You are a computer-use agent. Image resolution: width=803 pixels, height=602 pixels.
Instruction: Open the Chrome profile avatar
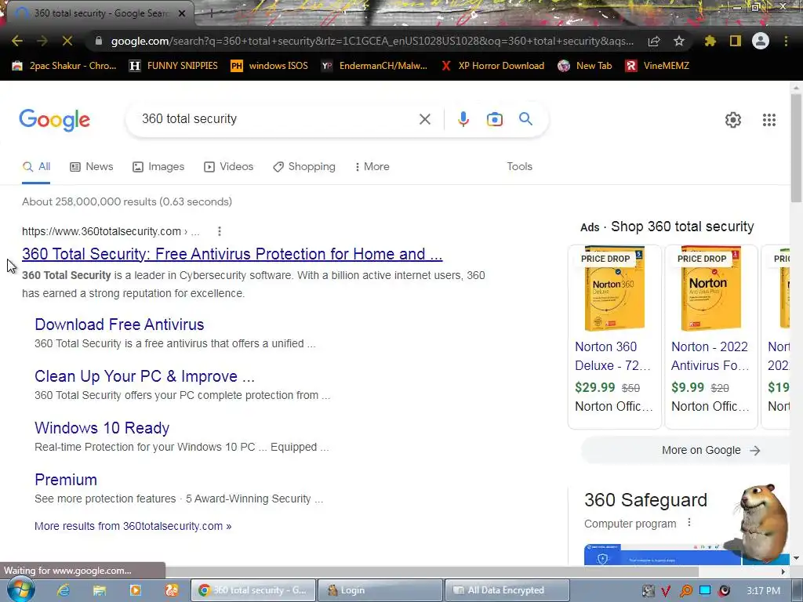pyautogui.click(x=761, y=41)
